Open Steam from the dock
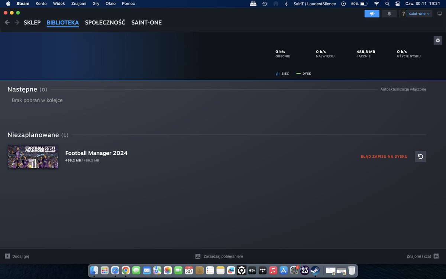Image resolution: width=446 pixels, height=279 pixels. coord(315,270)
